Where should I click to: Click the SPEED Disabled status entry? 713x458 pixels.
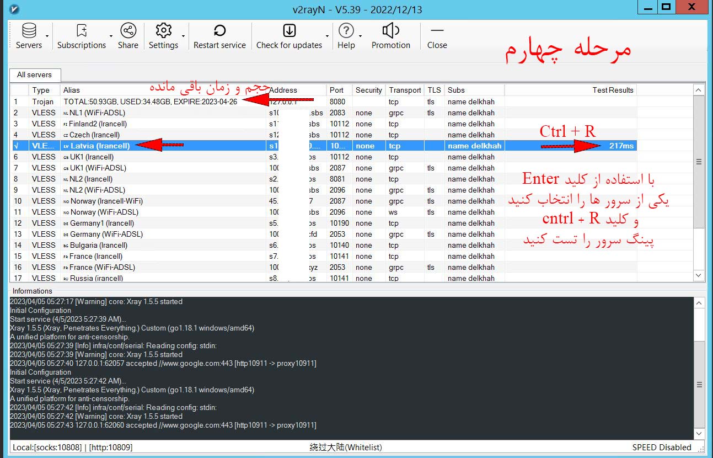click(x=662, y=448)
